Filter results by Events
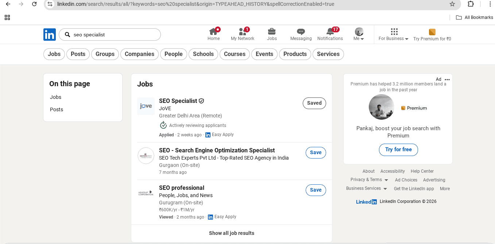 (264, 54)
